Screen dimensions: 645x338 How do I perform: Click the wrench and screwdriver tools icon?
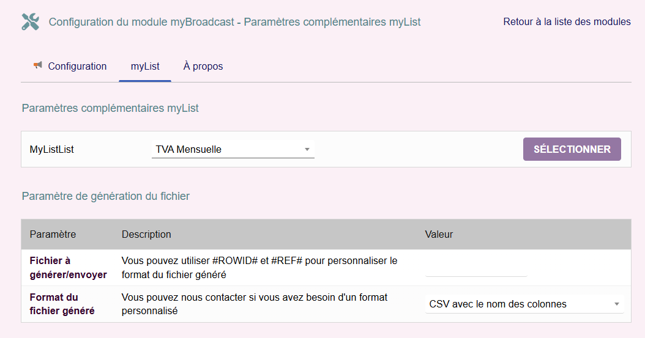[30, 22]
